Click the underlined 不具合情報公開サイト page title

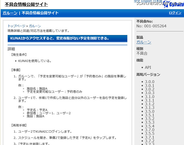(x=26, y=4)
